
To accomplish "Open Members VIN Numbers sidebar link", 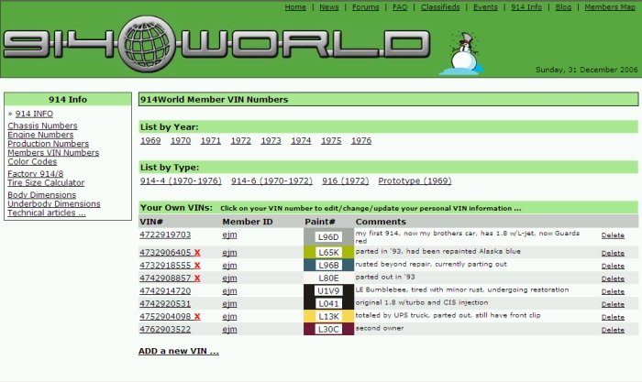I will [53, 153].
